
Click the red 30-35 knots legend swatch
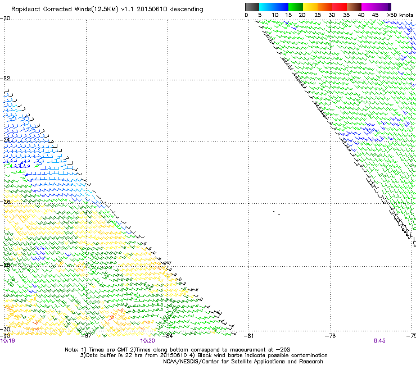tap(340, 7)
